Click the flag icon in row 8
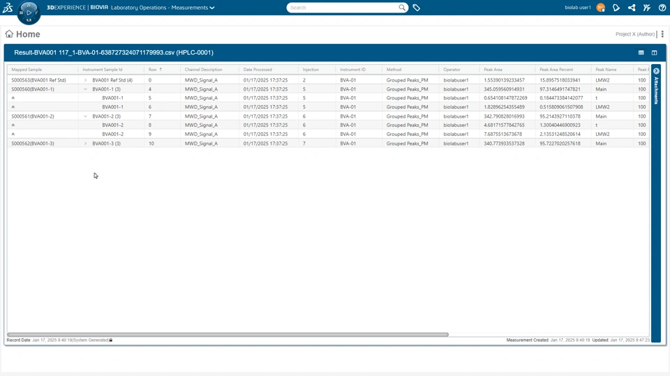This screenshot has width=670, height=376. pos(13,125)
